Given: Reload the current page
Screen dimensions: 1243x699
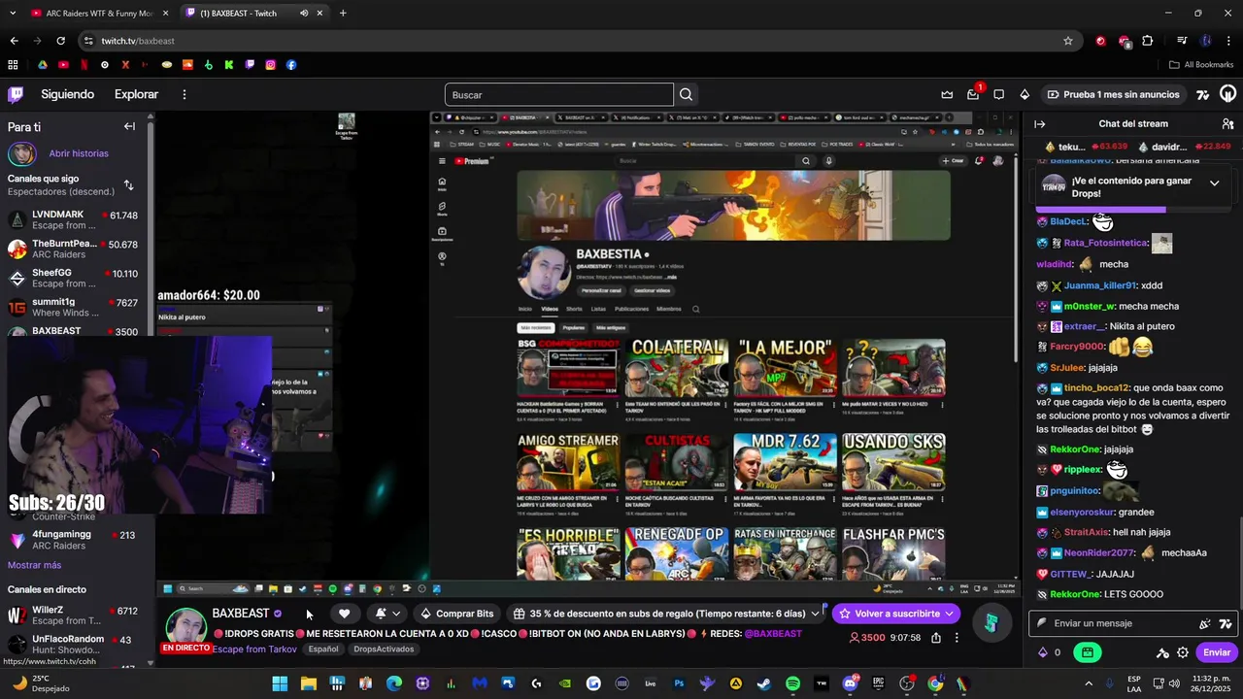Looking at the screenshot, I should (60, 41).
